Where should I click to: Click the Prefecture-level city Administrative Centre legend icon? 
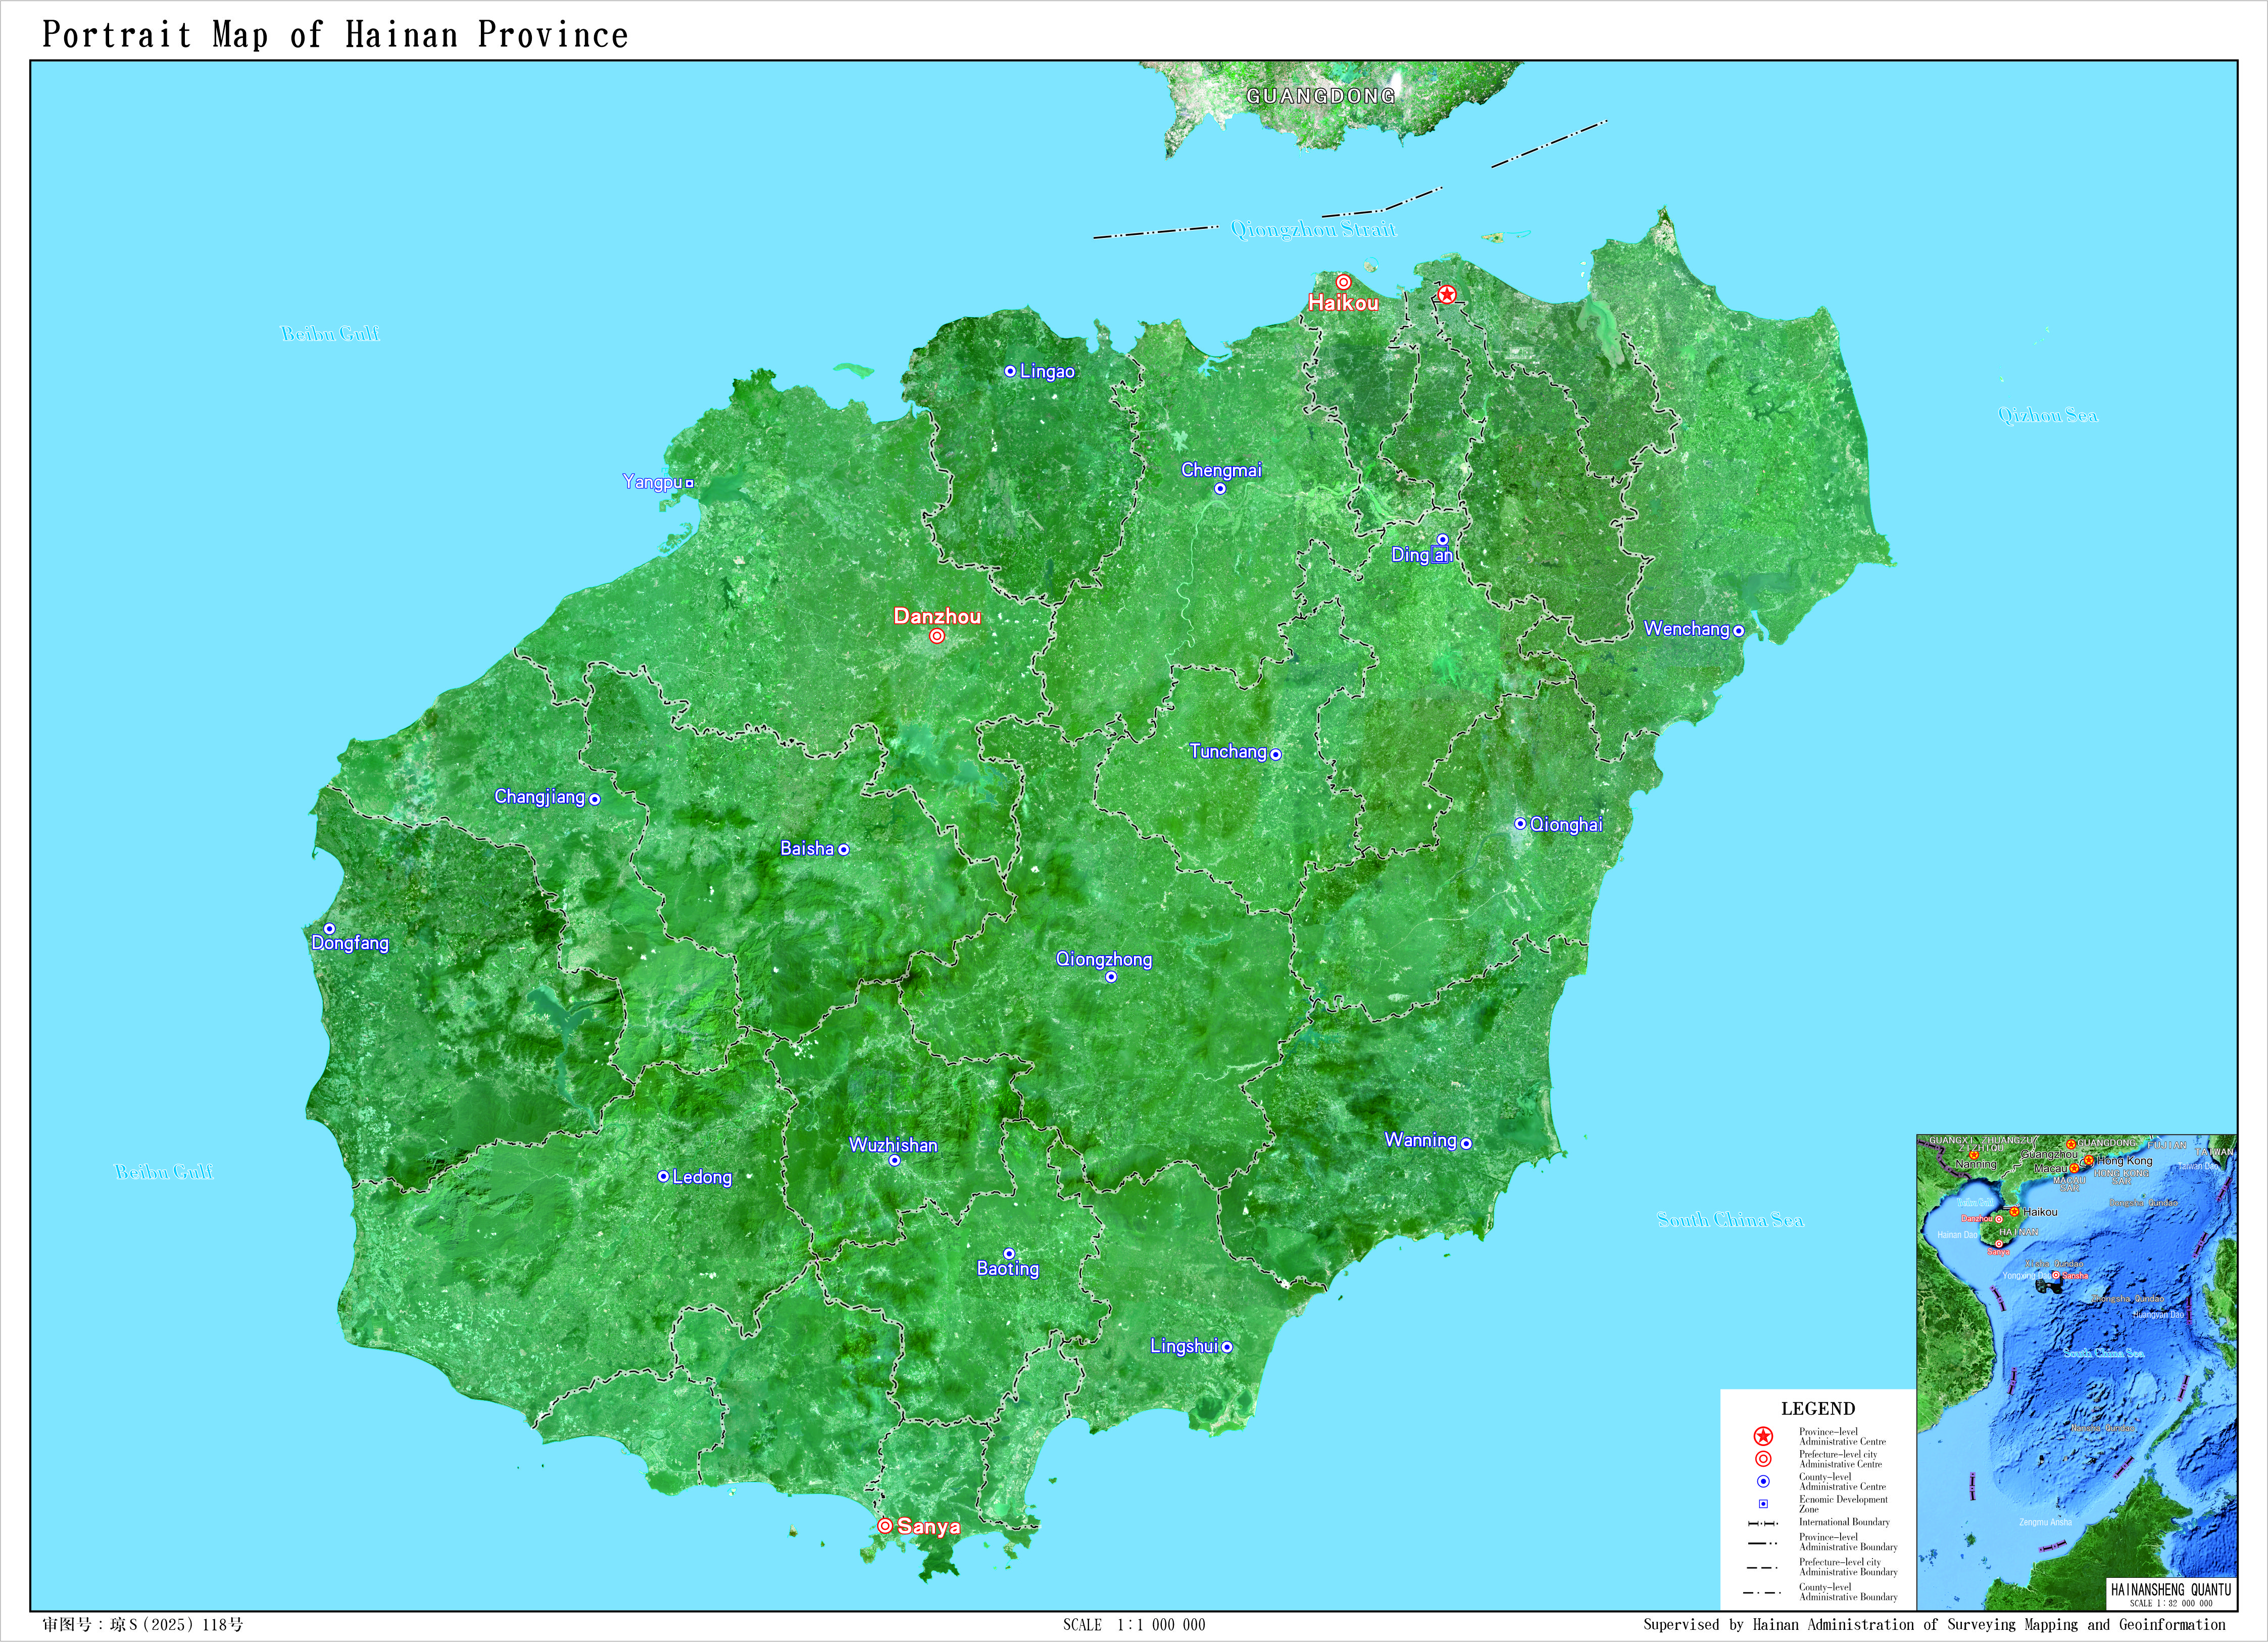click(1763, 1459)
